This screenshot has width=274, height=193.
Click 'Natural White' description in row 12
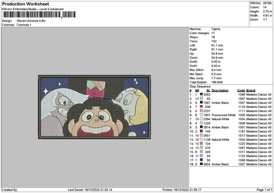[x=220, y=140]
